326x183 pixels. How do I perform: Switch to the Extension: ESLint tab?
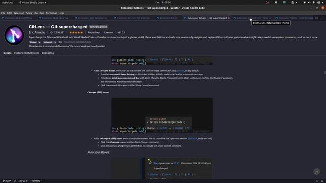click(x=169, y=18)
